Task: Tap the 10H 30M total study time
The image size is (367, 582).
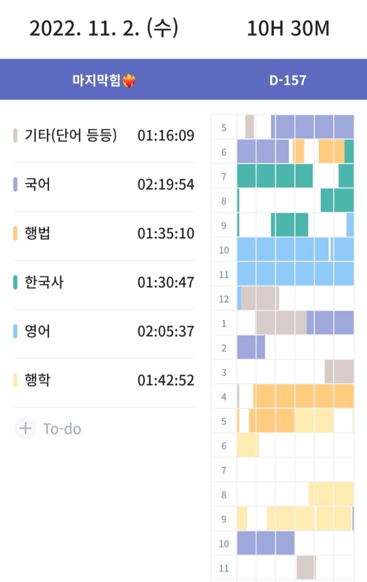Action: tap(288, 29)
